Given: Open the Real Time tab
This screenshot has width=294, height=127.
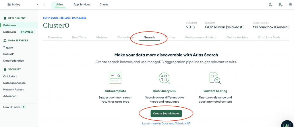Looking at the screenshot, I should (79, 37).
